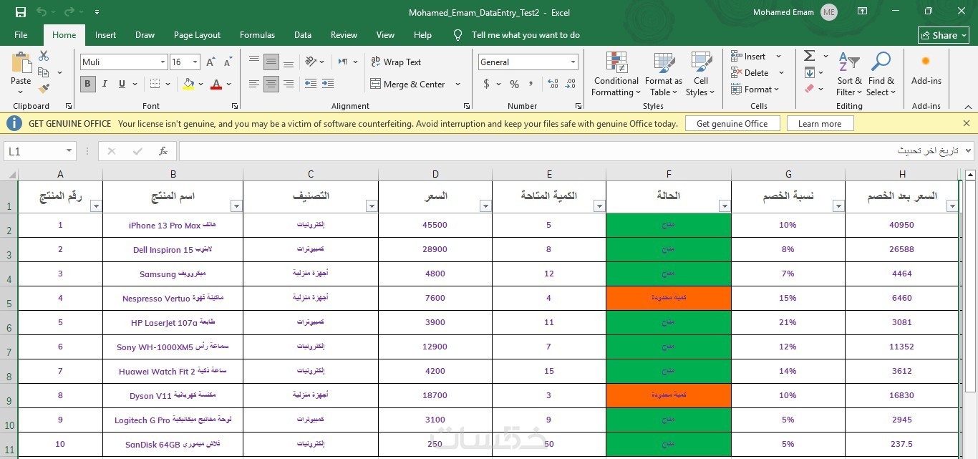Viewport: 978px width, 459px height.
Task: Toggle align right
Action: coord(289,84)
